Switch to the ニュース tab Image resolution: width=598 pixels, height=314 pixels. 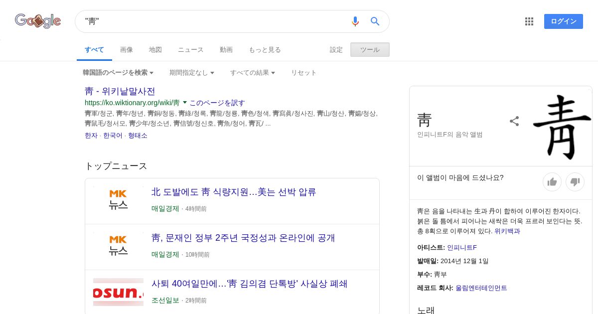(x=191, y=50)
